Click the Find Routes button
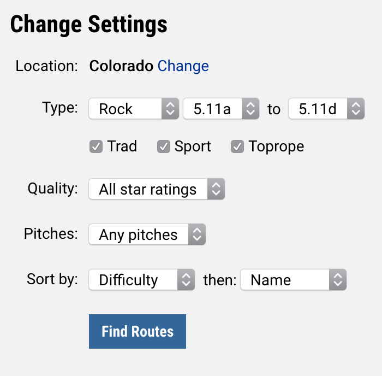 (x=138, y=331)
